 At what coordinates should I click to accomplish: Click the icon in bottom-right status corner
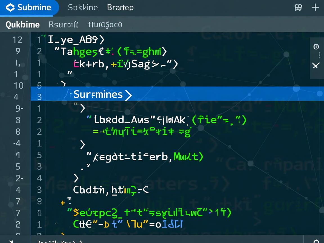click(316, 241)
